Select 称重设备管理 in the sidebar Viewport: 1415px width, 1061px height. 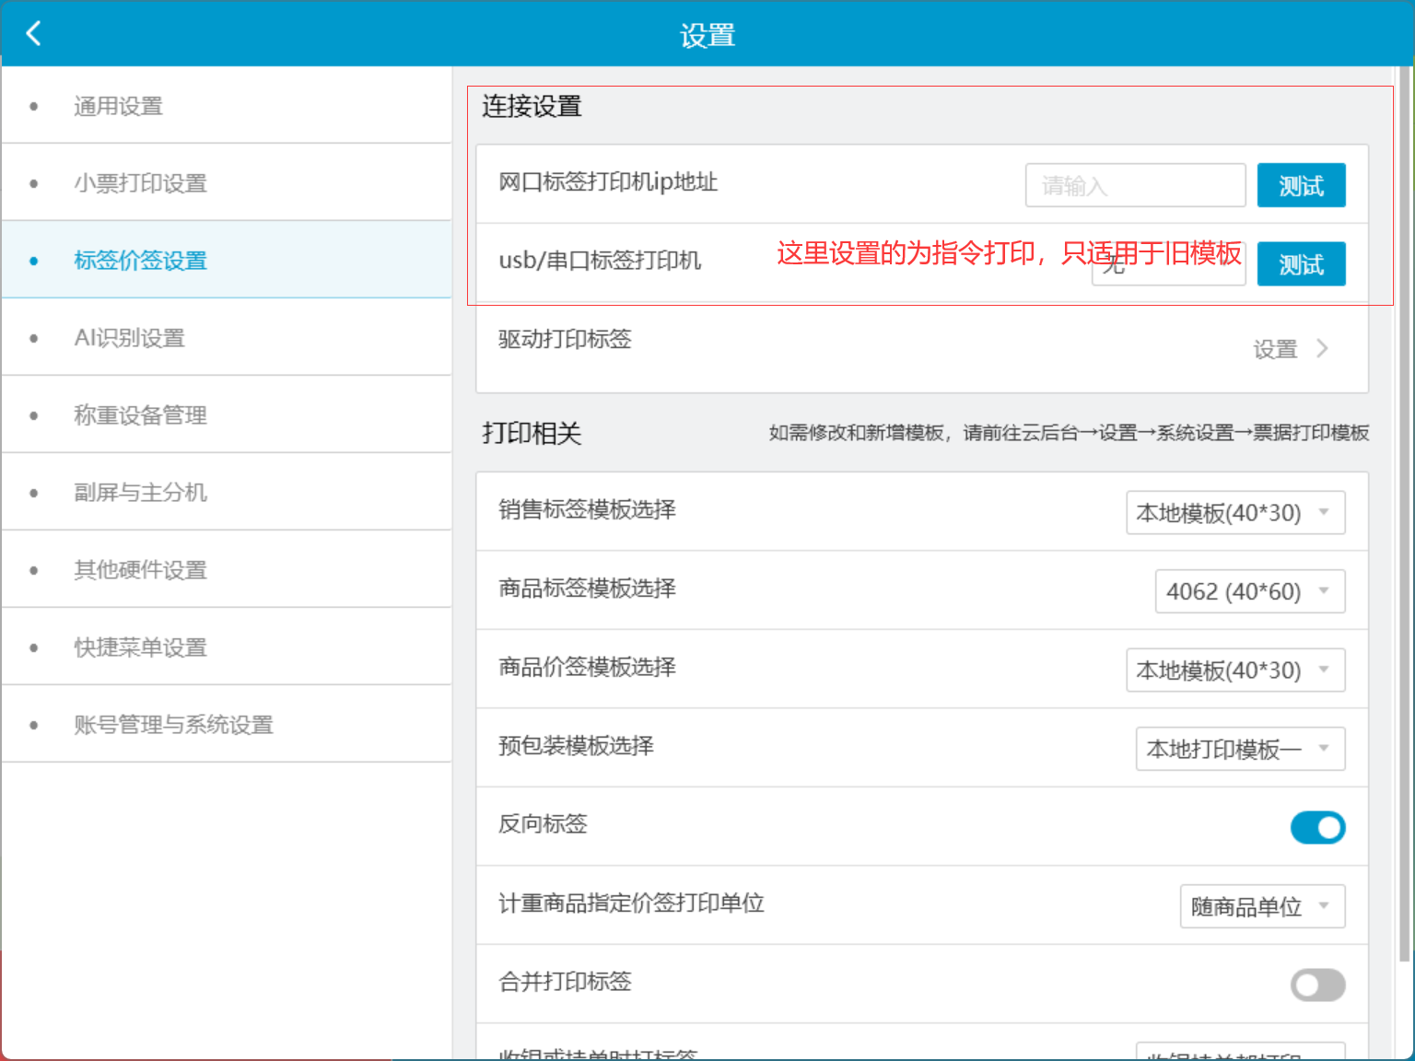coord(140,414)
